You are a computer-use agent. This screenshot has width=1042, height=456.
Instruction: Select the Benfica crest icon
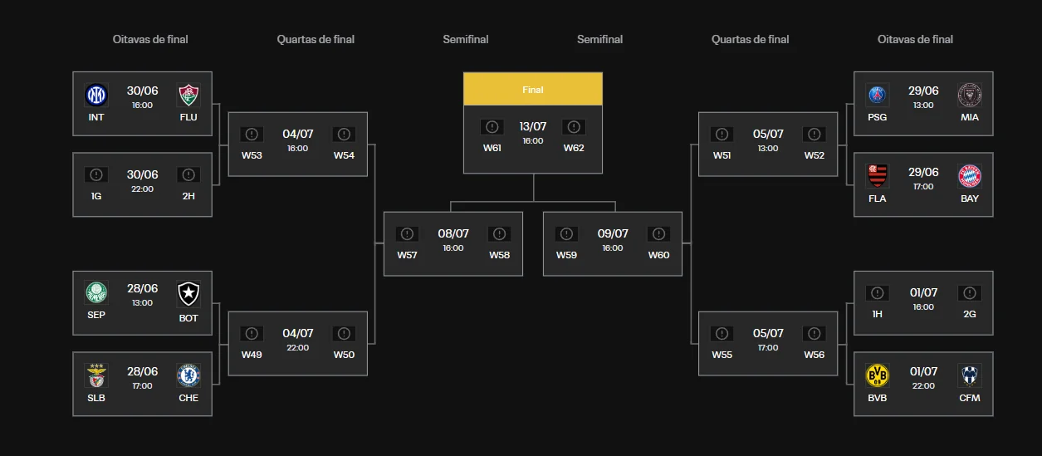96,375
